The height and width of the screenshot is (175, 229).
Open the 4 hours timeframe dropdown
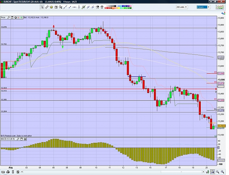coord(203,7)
